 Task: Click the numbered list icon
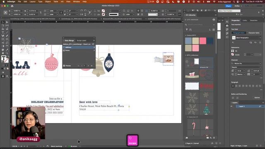click(237, 98)
